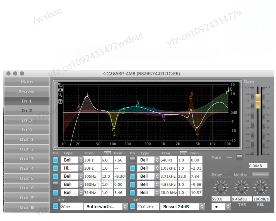Image resolution: width=276 pixels, height=221 pixels.
Task: Open type dropdown for 3.71kHz band
Action: (148, 176)
